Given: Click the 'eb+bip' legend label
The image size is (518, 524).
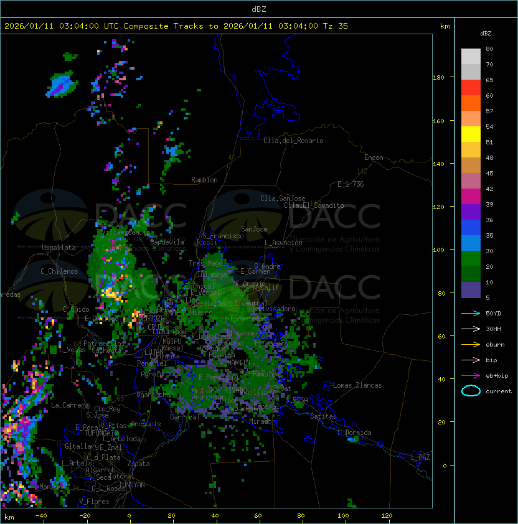Looking at the screenshot, I should [497, 376].
